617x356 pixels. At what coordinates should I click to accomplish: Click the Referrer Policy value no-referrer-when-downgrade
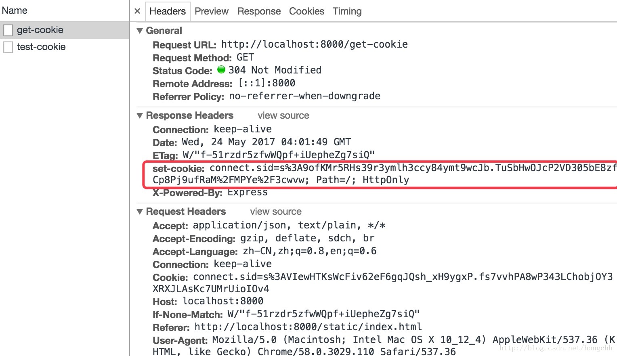(305, 96)
